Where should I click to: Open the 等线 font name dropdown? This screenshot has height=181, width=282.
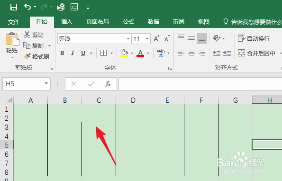[x=128, y=38]
